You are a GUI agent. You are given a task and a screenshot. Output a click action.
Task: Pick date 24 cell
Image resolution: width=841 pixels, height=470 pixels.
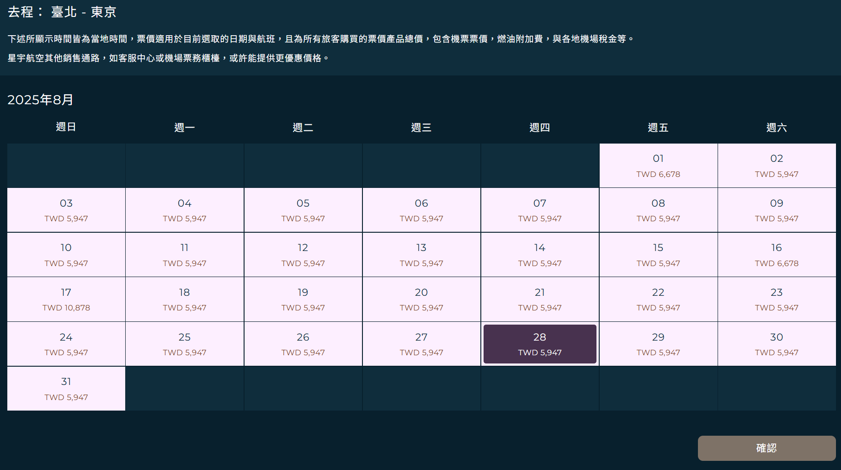(66, 344)
